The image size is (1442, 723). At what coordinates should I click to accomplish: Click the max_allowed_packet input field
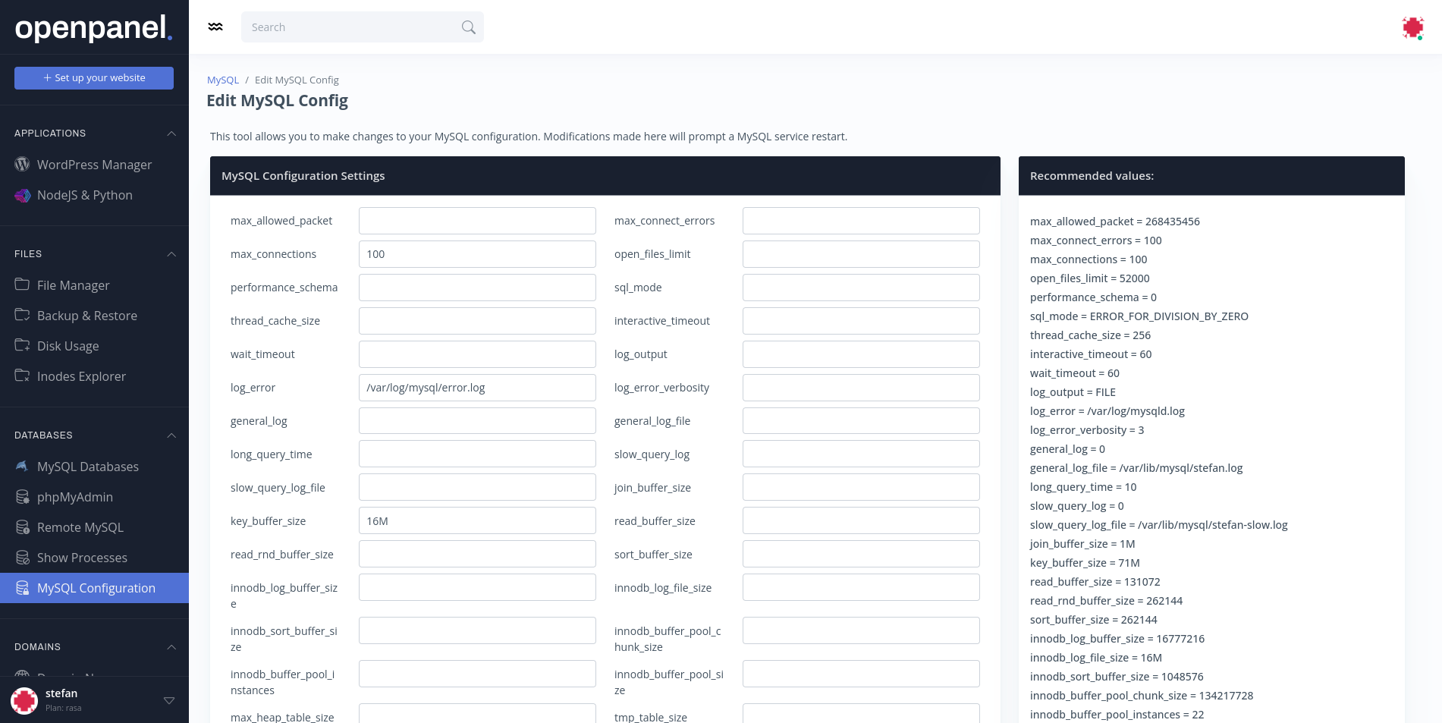click(x=477, y=221)
